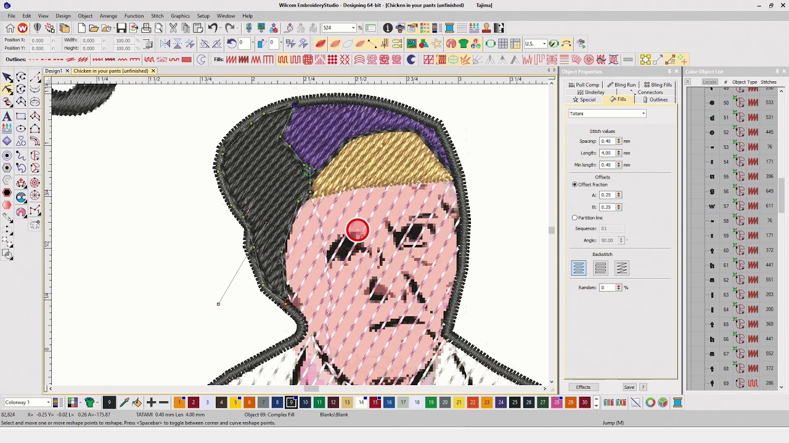Screen dimensions: 789x443
Task: Select red color swatch 30
Action: 584,402
